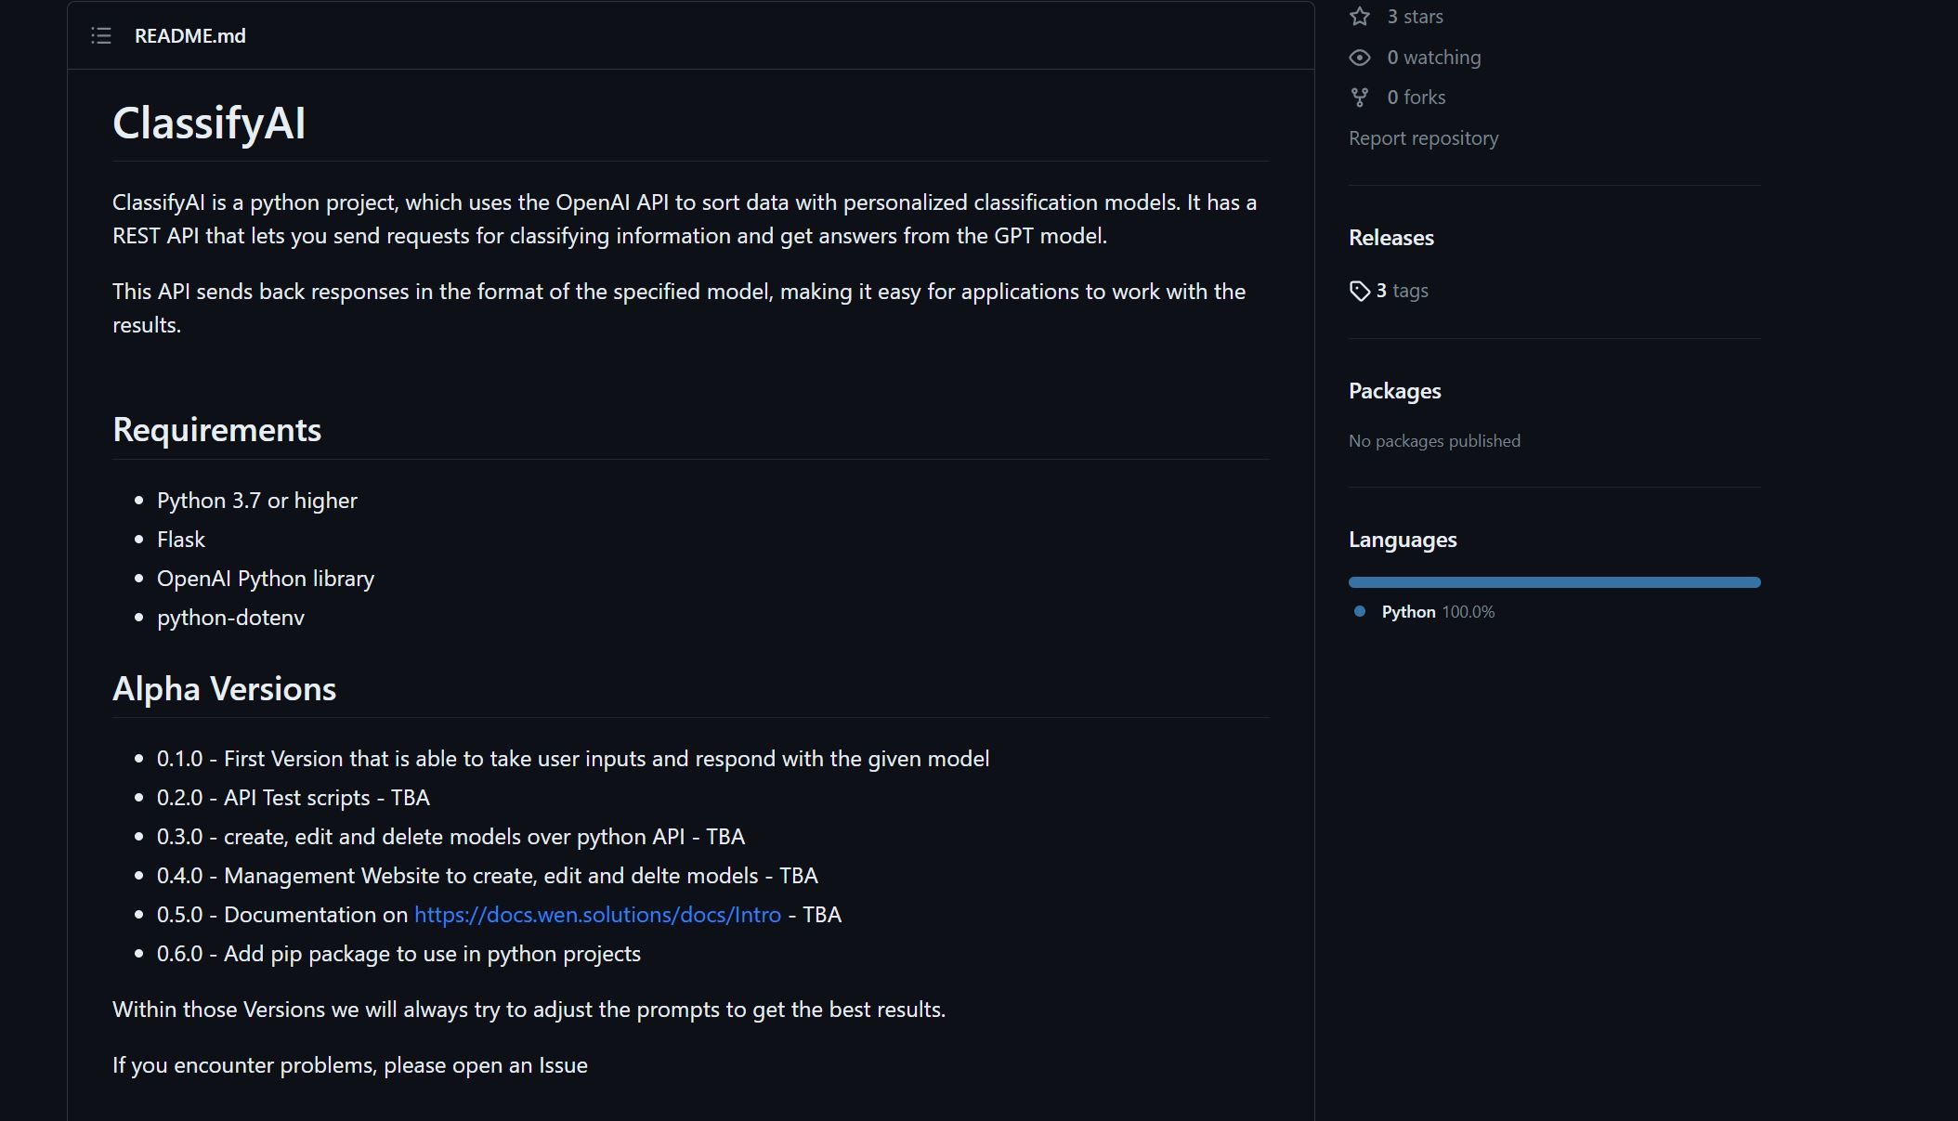The image size is (1958, 1121).
Task: Click the eye icon beside 0 watching
Action: [1360, 58]
